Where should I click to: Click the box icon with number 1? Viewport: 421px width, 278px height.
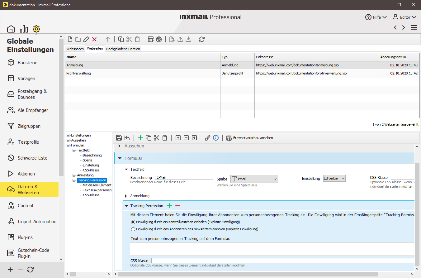[194, 138]
